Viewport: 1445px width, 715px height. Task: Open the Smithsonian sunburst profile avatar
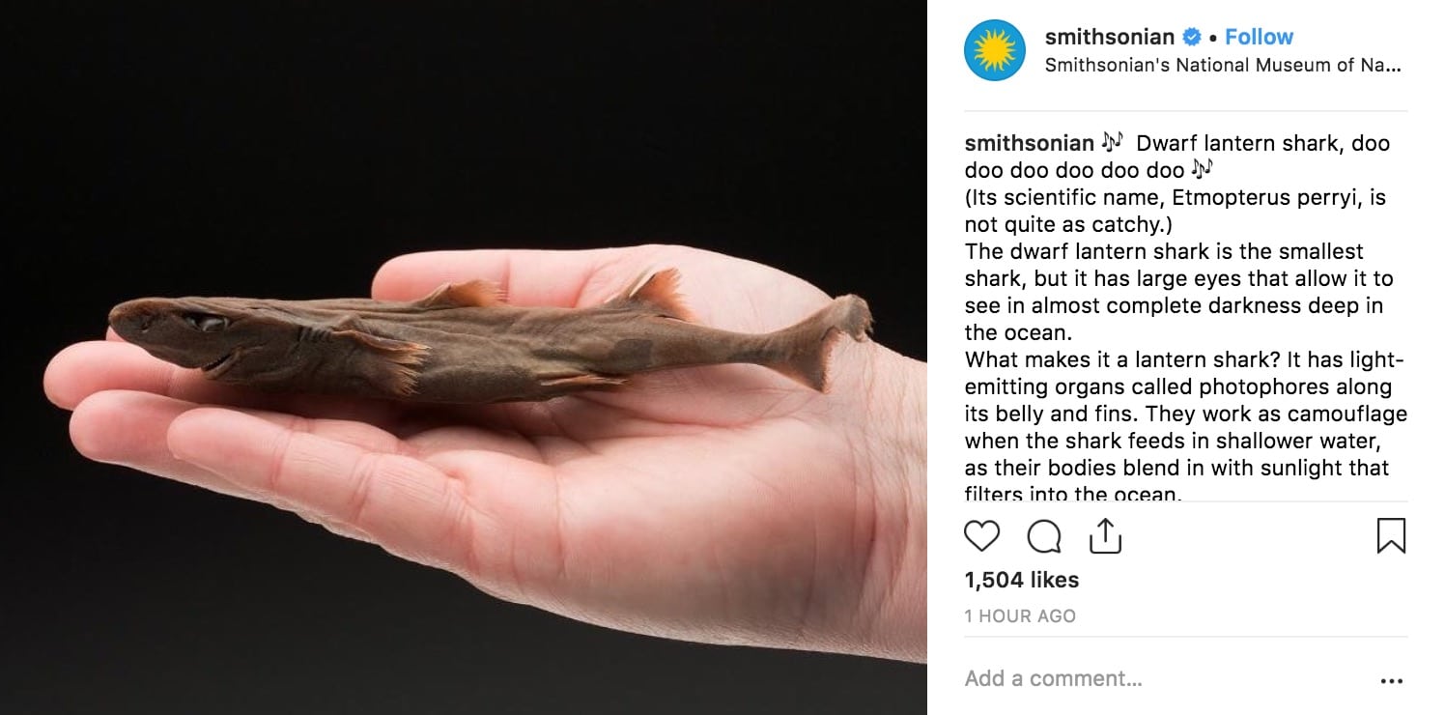click(994, 50)
